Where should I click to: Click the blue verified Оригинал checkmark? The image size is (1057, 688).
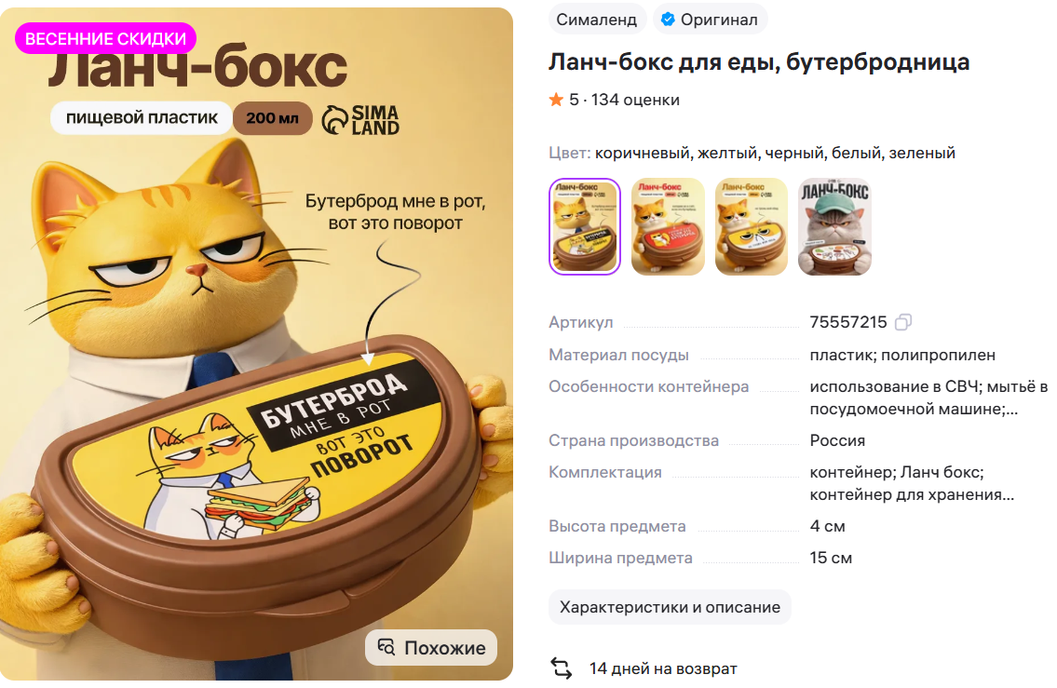[668, 20]
